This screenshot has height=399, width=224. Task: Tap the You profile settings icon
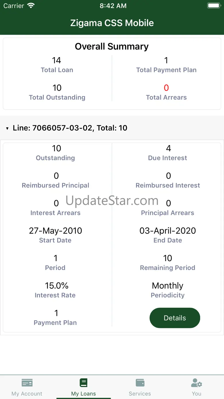[x=197, y=383]
